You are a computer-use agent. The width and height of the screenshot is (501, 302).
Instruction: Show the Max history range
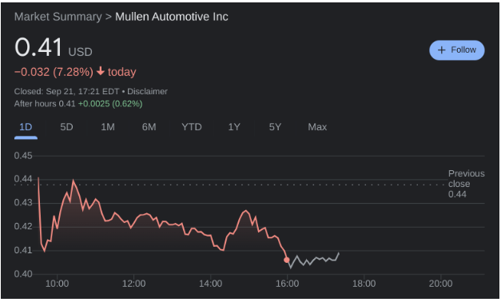coord(317,127)
